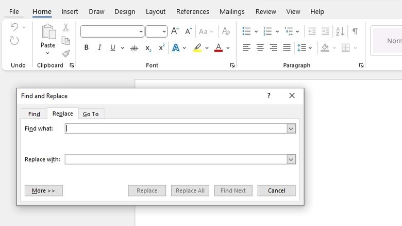Click the More >> button
Viewport: 402px width, 226px height.
(43, 190)
